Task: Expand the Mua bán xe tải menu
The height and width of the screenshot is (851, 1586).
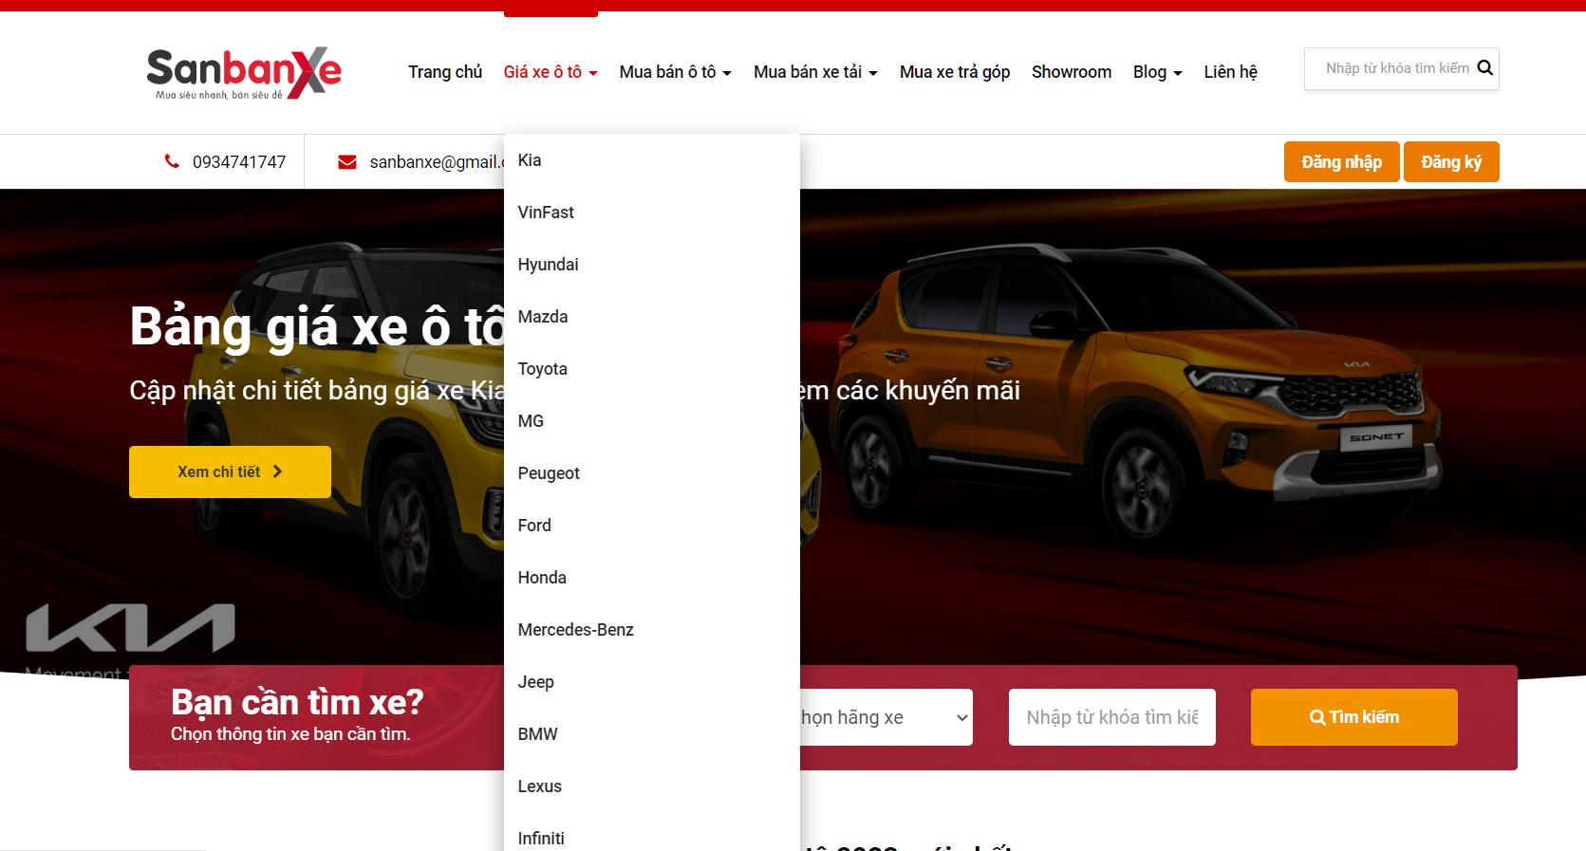Action: (814, 72)
